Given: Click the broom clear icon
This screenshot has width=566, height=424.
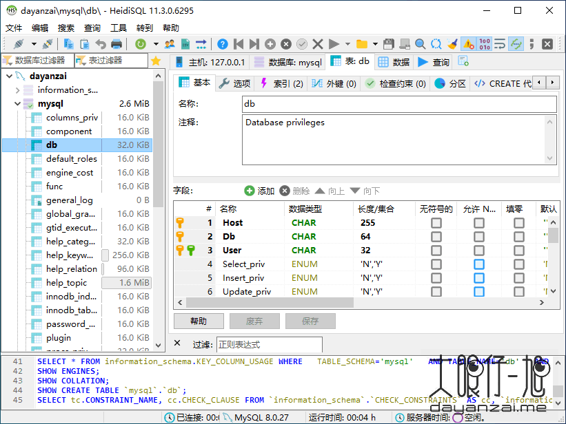Looking at the screenshot, I should click(x=452, y=44).
